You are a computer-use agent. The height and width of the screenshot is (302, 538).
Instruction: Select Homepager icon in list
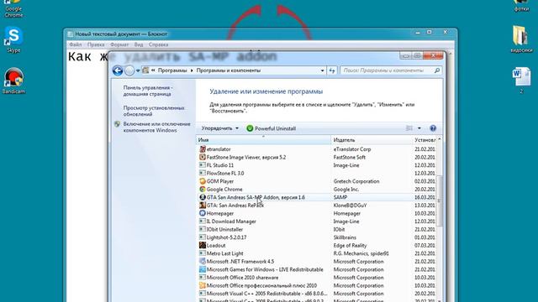click(x=203, y=213)
